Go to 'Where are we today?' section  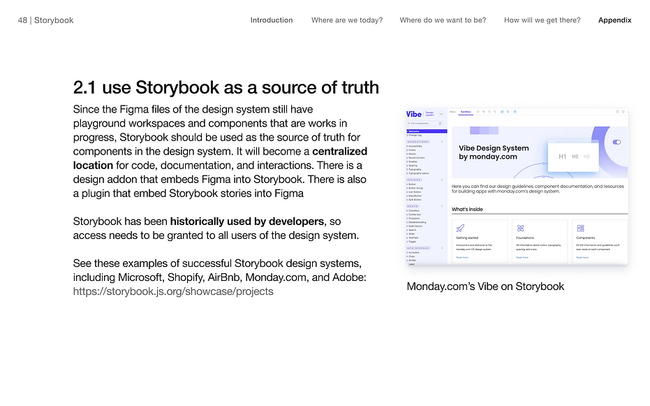(x=347, y=20)
